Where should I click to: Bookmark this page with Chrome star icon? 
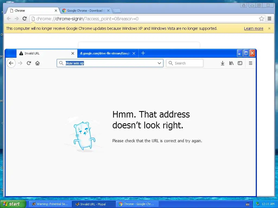pos(261,19)
